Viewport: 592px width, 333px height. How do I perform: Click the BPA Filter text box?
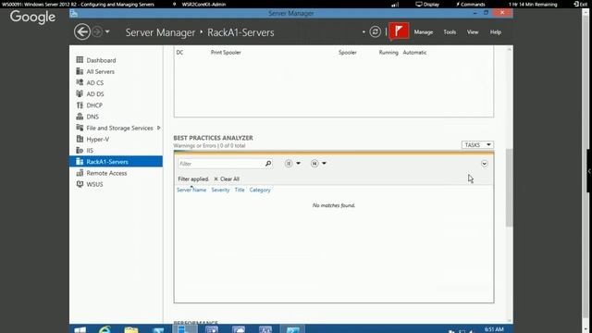[x=220, y=164]
